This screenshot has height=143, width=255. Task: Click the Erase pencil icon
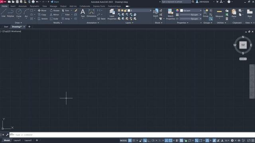point(76,10)
